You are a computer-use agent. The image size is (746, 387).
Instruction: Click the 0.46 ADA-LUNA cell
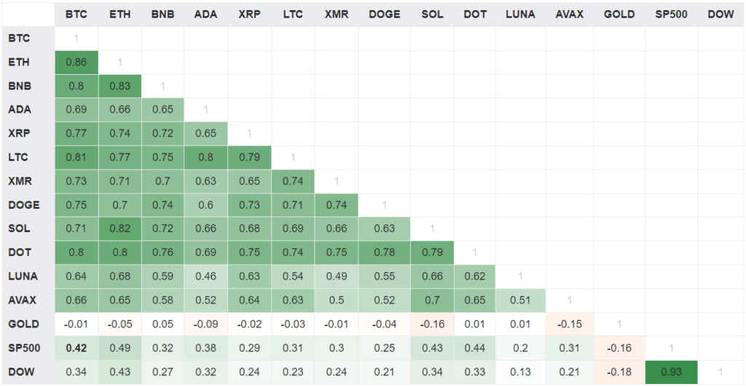205,276
